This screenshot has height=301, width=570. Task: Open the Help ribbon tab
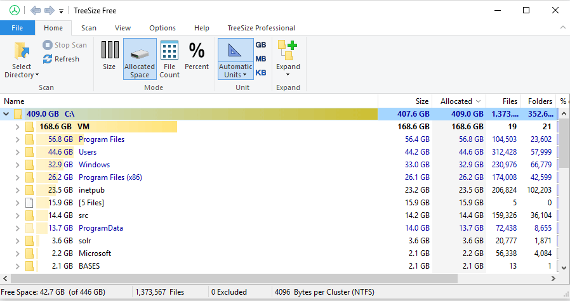point(201,28)
